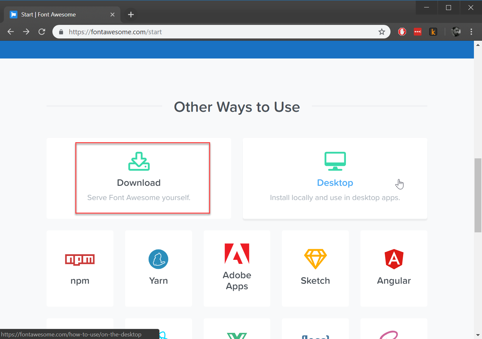Image resolution: width=482 pixels, height=339 pixels.
Task: Click the Adobe Apps label
Action: pos(237,281)
